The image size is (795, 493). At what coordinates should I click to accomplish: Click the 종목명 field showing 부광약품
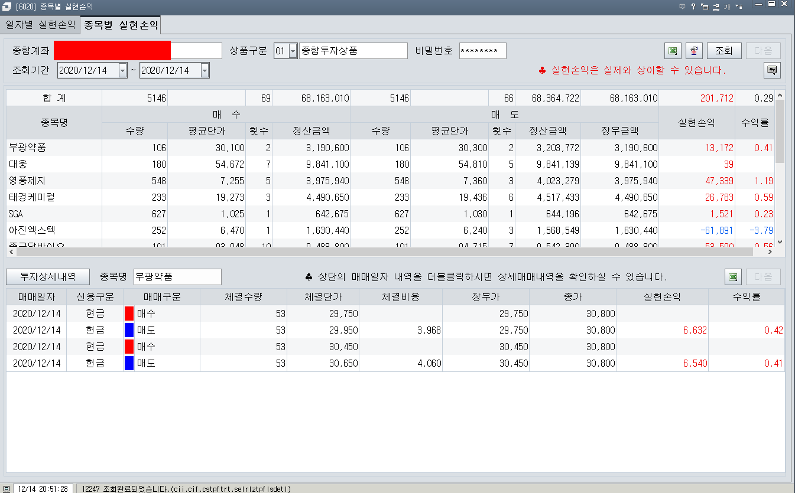click(x=177, y=276)
